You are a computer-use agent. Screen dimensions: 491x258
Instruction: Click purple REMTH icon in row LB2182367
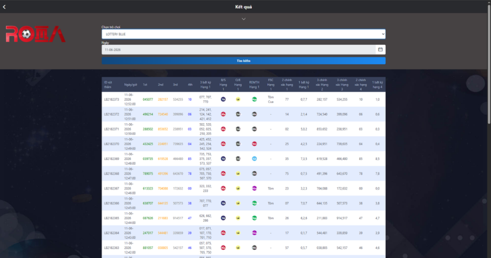tap(254, 188)
